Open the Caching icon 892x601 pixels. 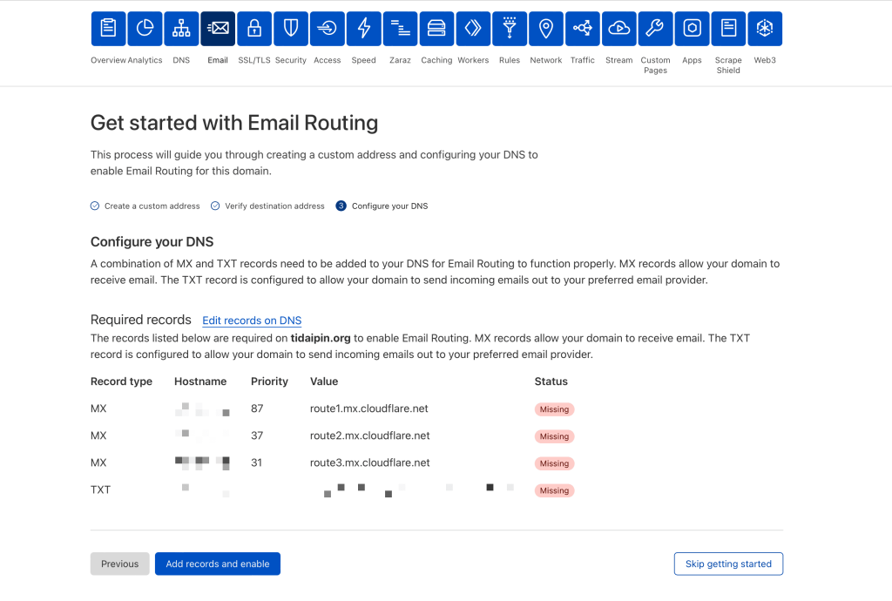pyautogui.click(x=436, y=29)
